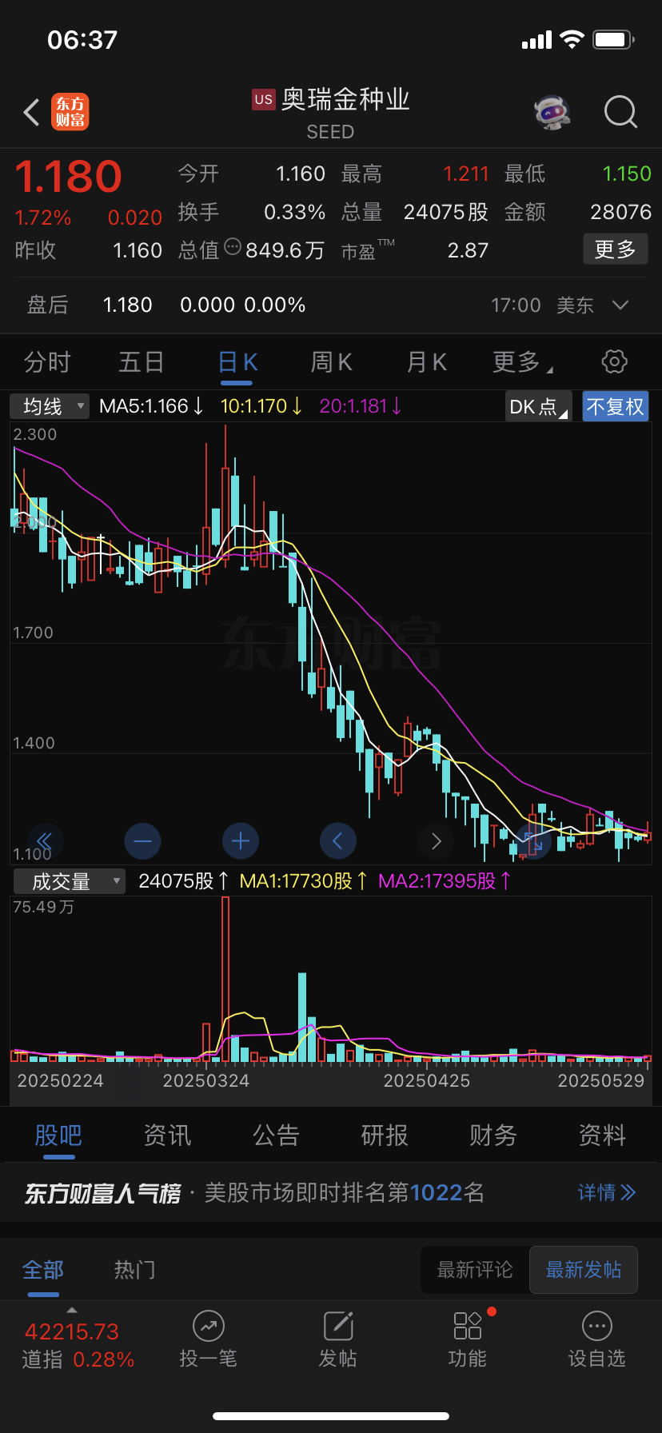Open the DK点 dropdown
Viewport: 662px width, 1433px height.
539,406
